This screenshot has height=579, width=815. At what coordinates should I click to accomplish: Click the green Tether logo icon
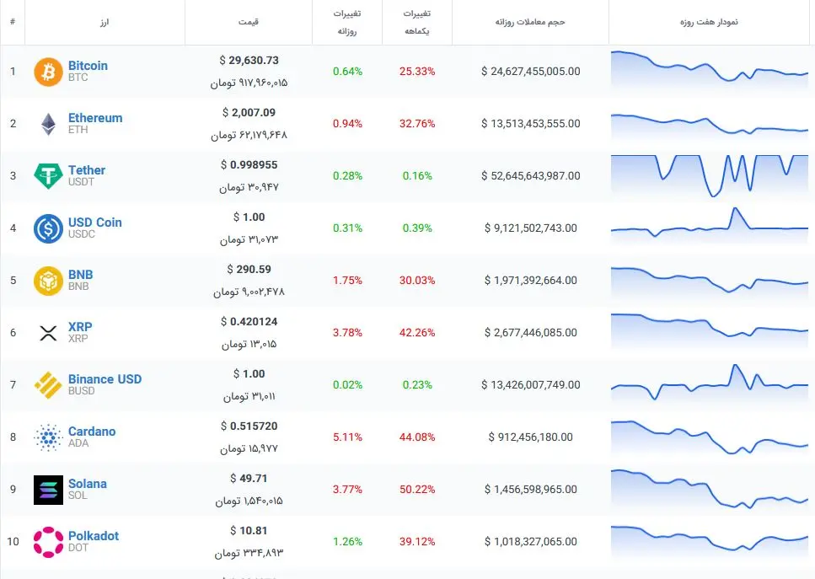tap(48, 176)
